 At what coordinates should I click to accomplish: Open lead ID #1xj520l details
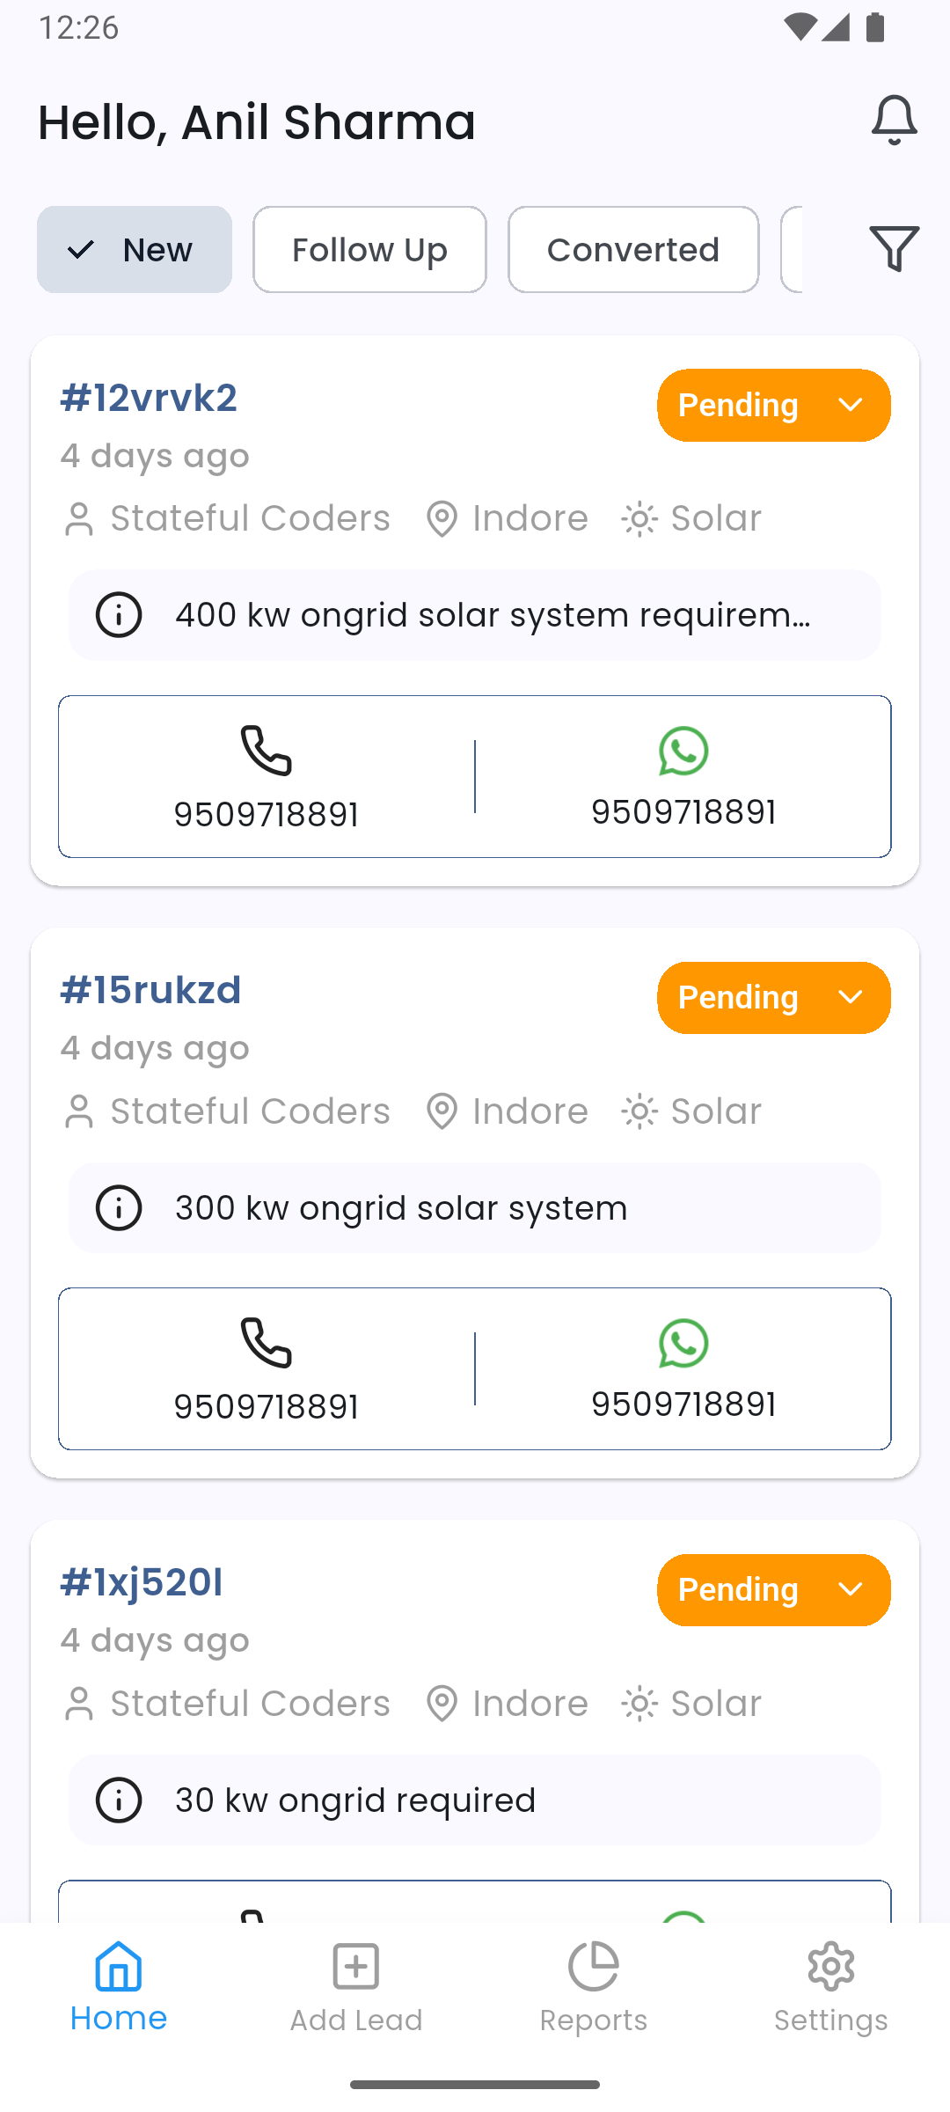(x=142, y=1582)
